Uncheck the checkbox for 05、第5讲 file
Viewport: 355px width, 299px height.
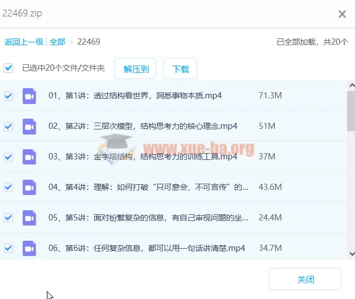pos(8,218)
